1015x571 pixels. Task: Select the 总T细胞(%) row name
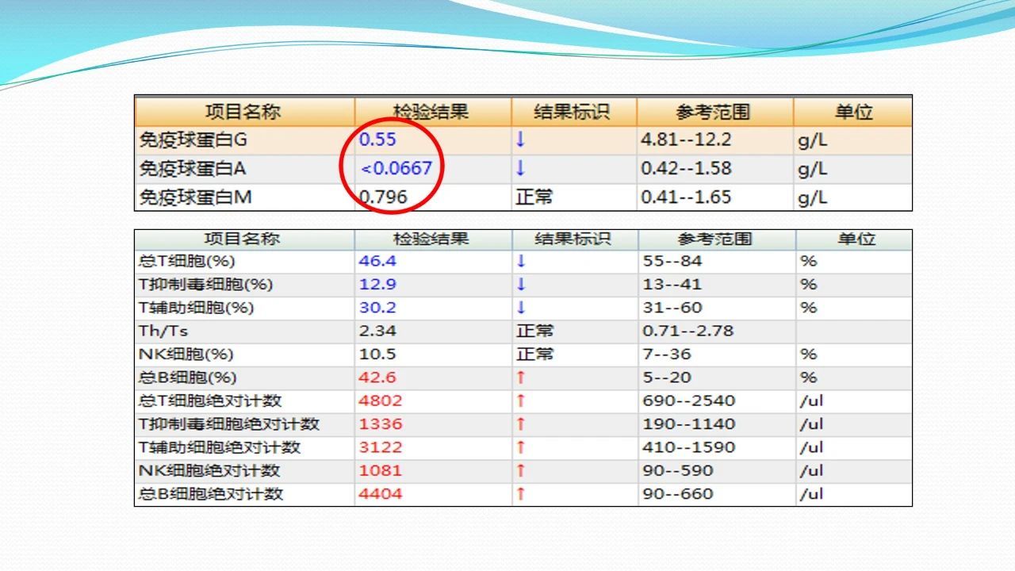point(187,261)
